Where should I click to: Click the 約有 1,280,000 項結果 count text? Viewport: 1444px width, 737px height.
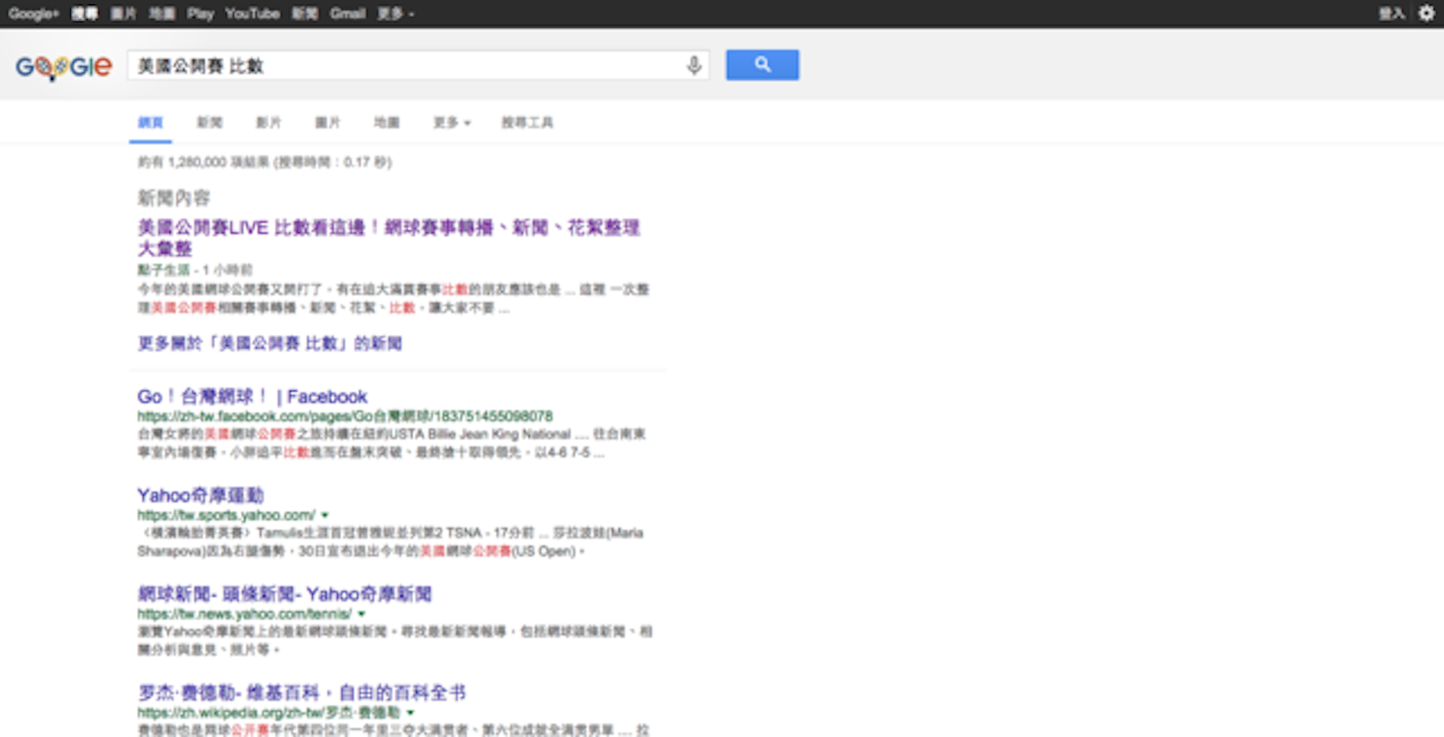(265, 162)
